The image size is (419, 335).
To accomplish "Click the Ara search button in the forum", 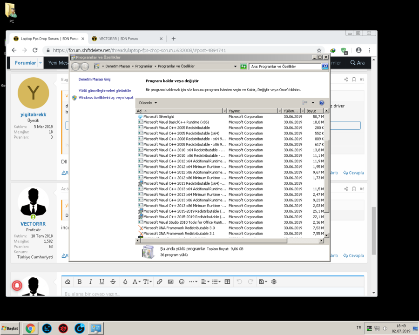I will (357, 63).
